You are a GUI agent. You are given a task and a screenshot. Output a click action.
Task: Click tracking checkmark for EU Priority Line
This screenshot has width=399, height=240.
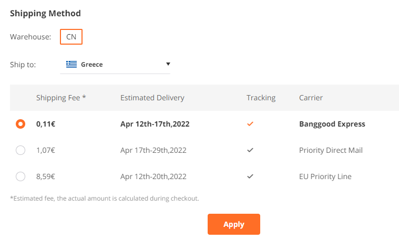(x=250, y=176)
